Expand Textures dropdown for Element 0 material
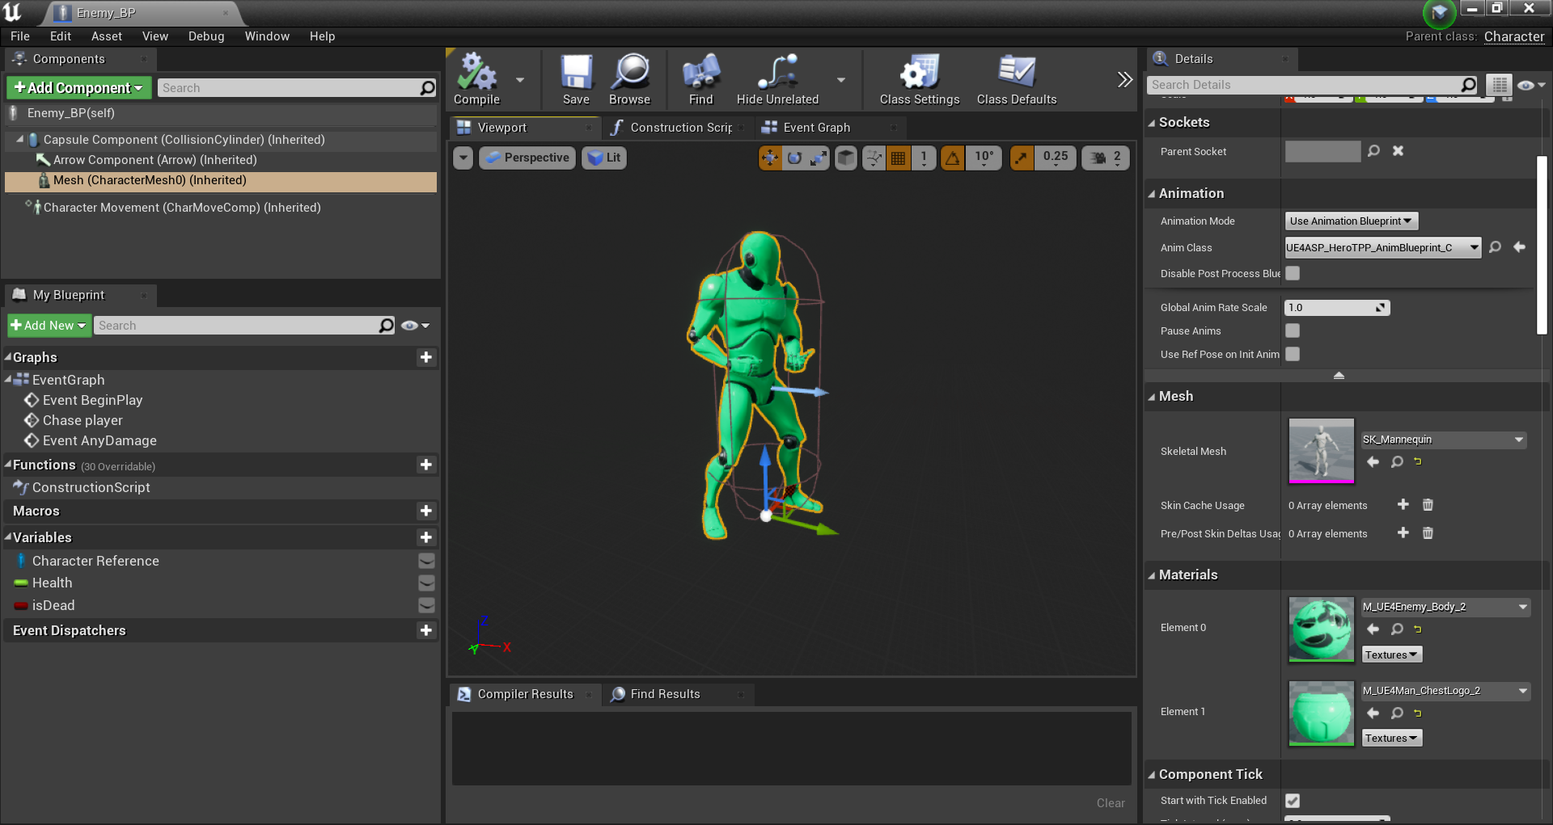The image size is (1553, 825). (1391, 655)
